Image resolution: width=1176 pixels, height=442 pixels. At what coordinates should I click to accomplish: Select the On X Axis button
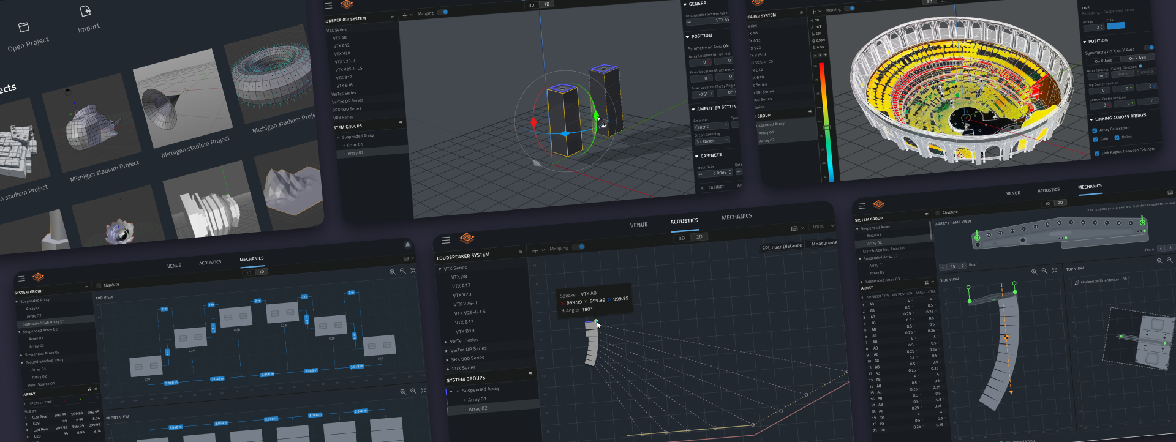coord(1103,61)
